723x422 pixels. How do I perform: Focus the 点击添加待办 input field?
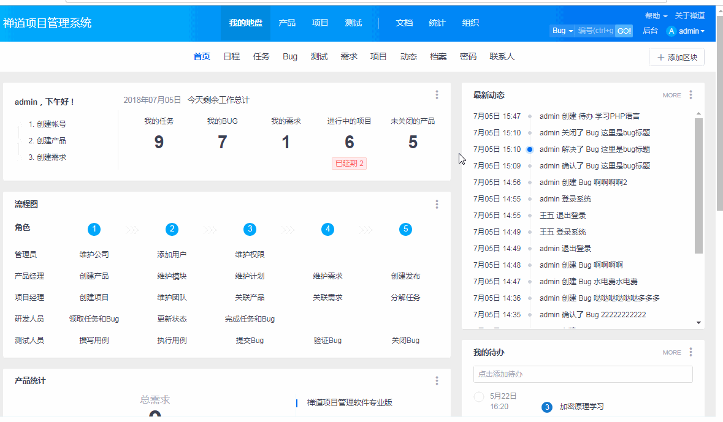click(583, 374)
